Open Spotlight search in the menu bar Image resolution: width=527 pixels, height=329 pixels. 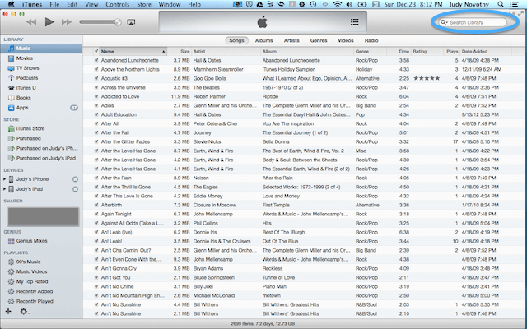501,4
